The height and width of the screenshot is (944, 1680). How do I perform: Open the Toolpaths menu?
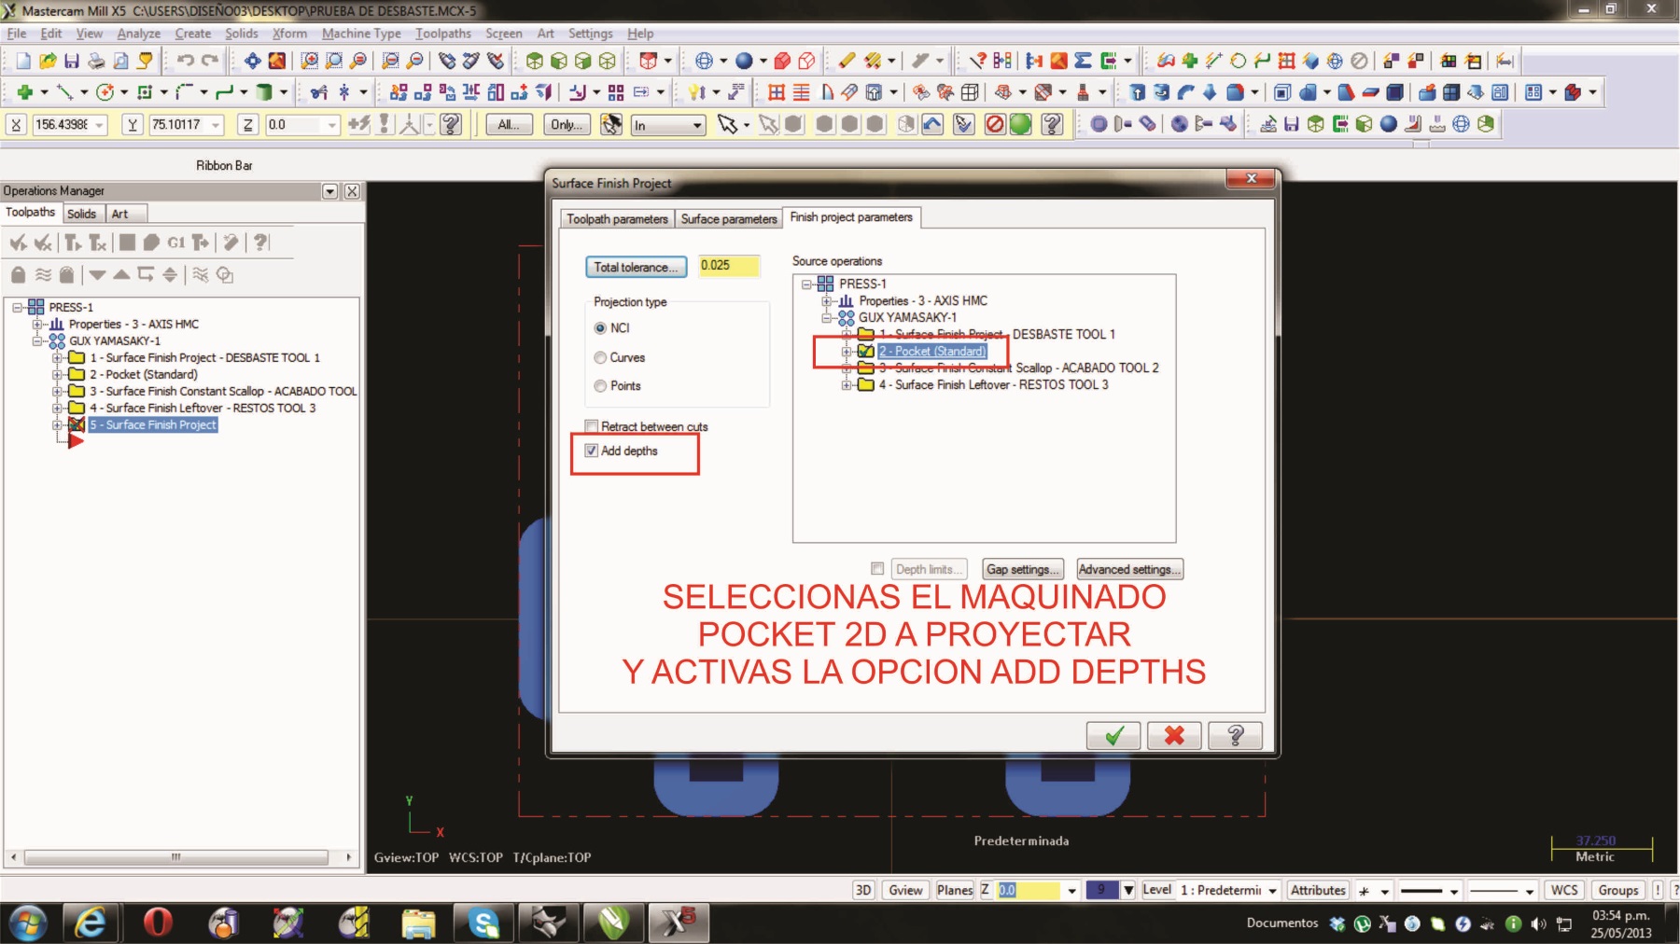point(443,34)
